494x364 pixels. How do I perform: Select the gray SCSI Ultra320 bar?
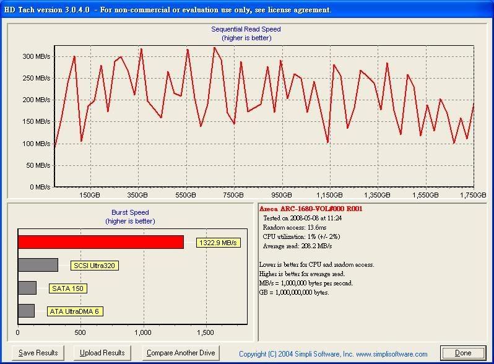click(x=38, y=265)
